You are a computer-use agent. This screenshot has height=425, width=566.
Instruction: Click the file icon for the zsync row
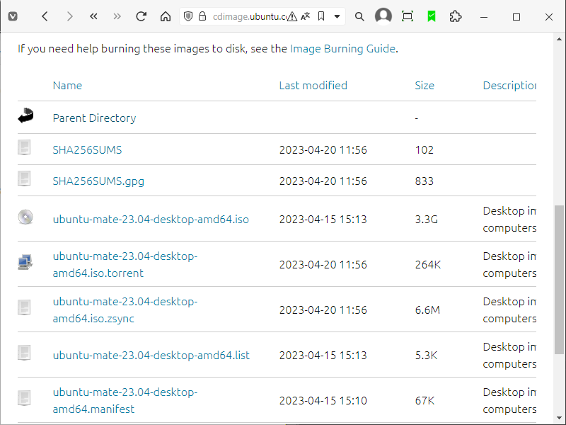click(24, 307)
